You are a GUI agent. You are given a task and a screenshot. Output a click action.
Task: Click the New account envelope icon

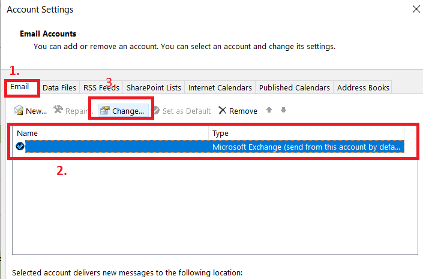[x=19, y=111]
